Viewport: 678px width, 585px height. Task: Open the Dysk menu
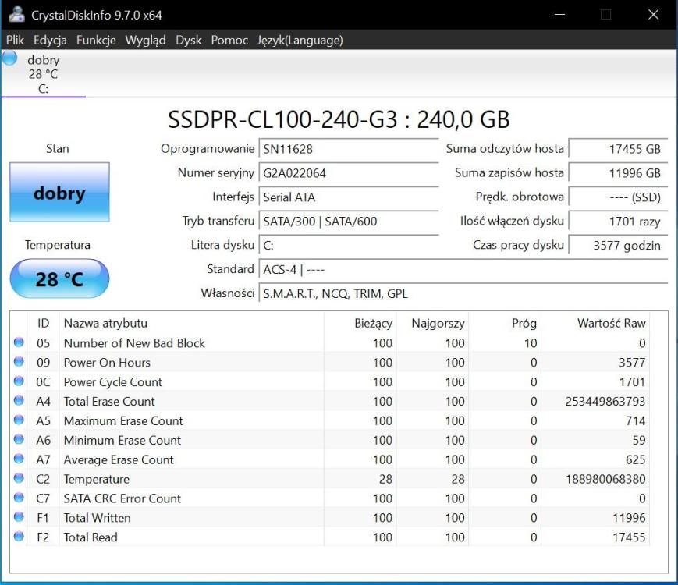point(188,40)
